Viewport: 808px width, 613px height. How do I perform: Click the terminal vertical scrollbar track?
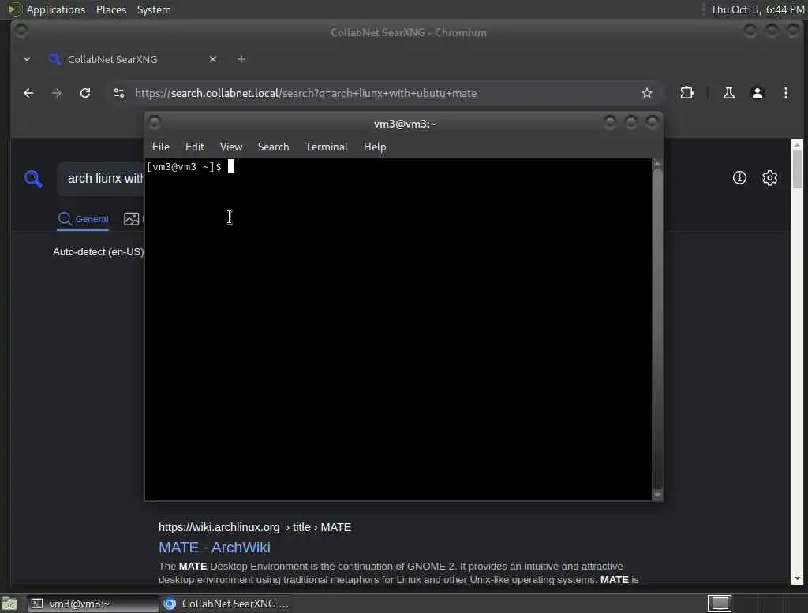point(657,329)
